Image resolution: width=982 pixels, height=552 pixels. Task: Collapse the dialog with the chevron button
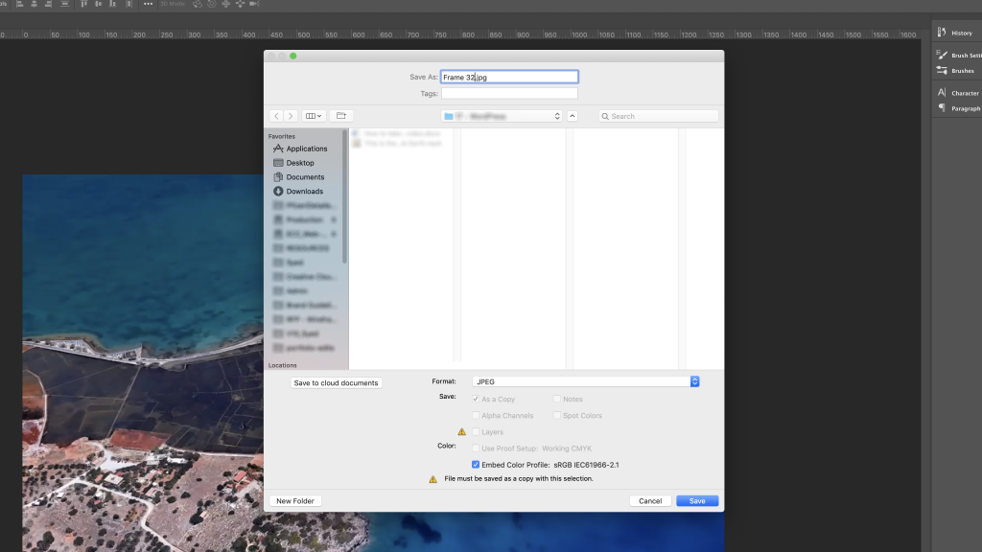pyautogui.click(x=573, y=116)
